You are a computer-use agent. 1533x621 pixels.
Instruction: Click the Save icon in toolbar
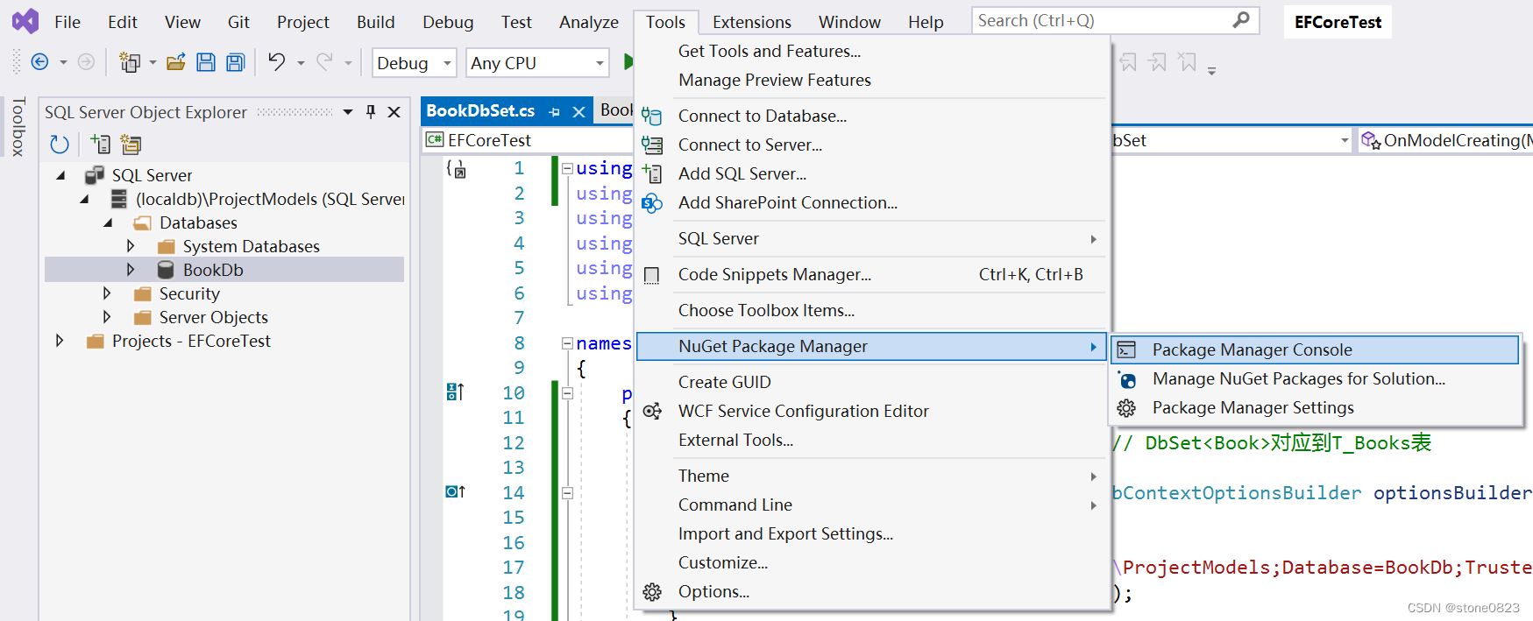point(206,62)
